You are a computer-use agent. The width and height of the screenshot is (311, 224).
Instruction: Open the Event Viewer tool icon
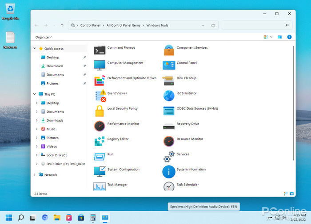[x=100, y=96]
